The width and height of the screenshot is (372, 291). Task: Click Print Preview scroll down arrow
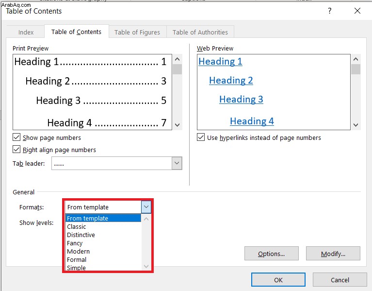coord(177,125)
